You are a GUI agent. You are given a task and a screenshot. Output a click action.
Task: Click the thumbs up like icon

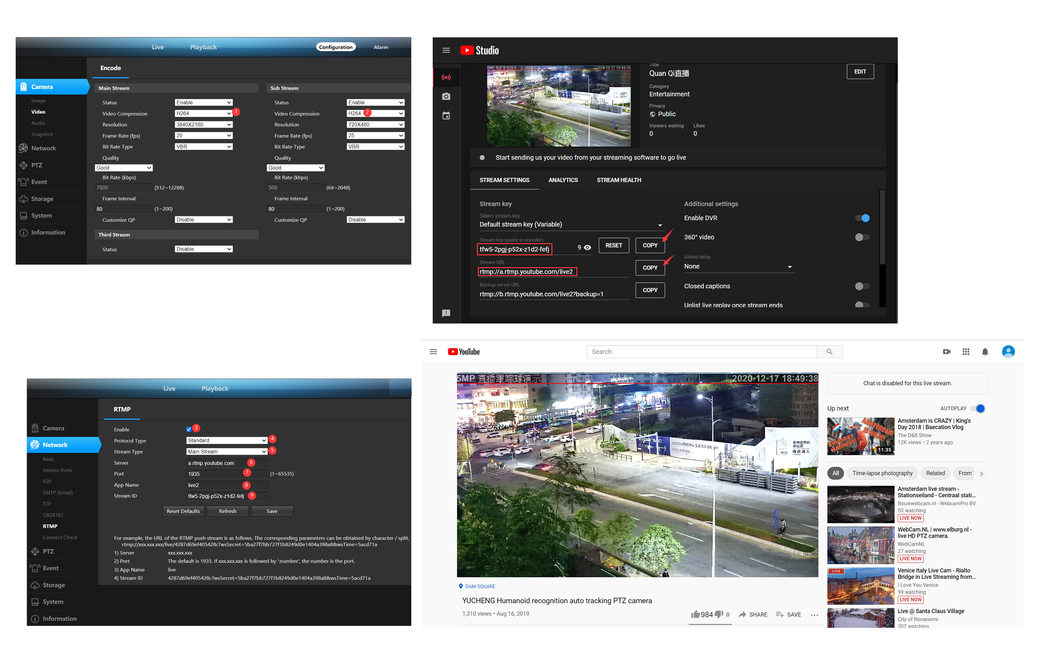coord(695,614)
